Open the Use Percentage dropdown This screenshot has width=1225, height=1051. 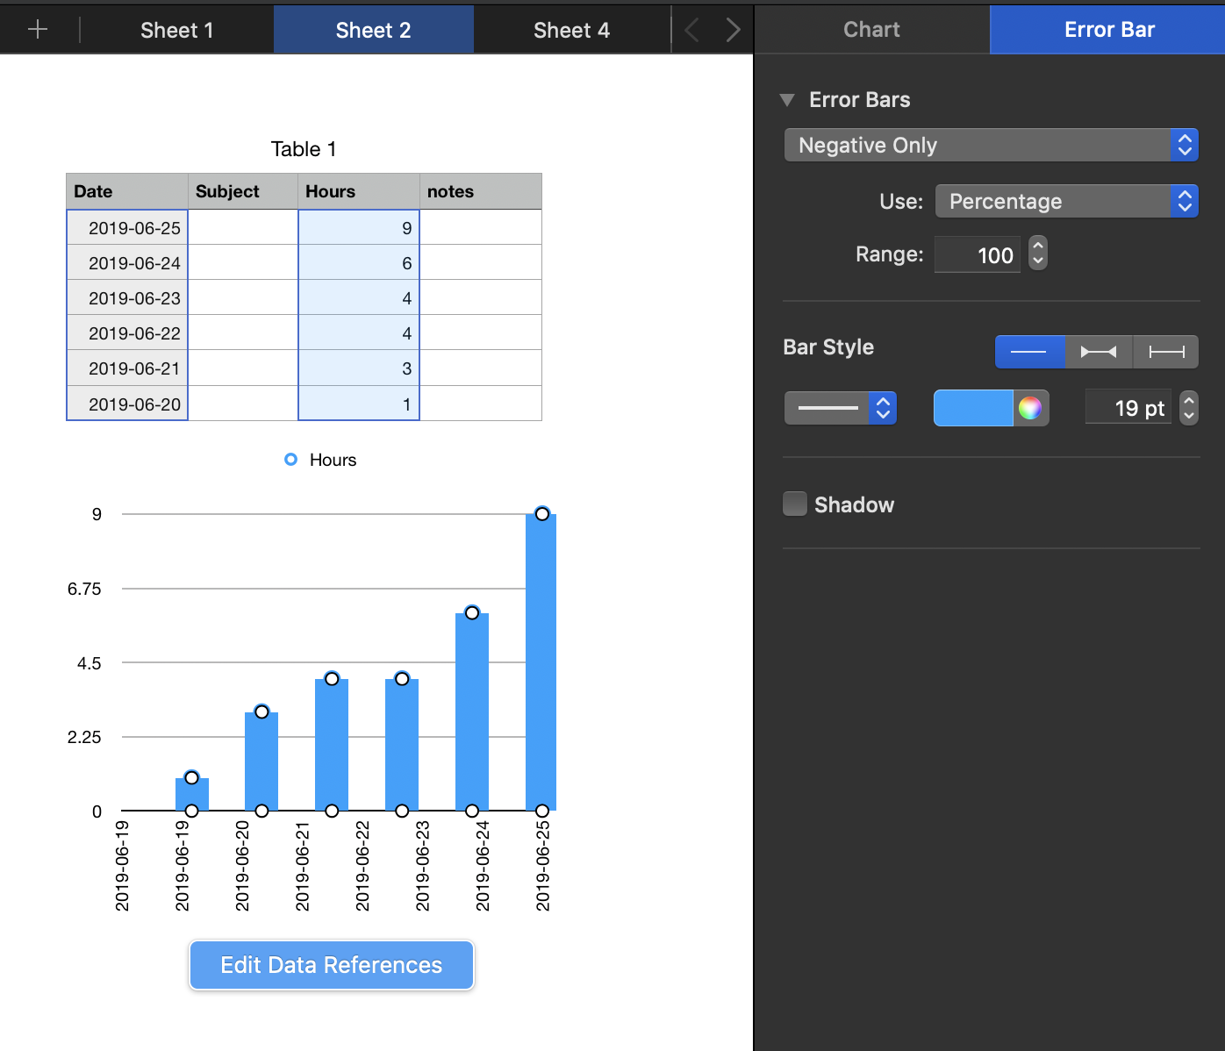coord(1066,201)
